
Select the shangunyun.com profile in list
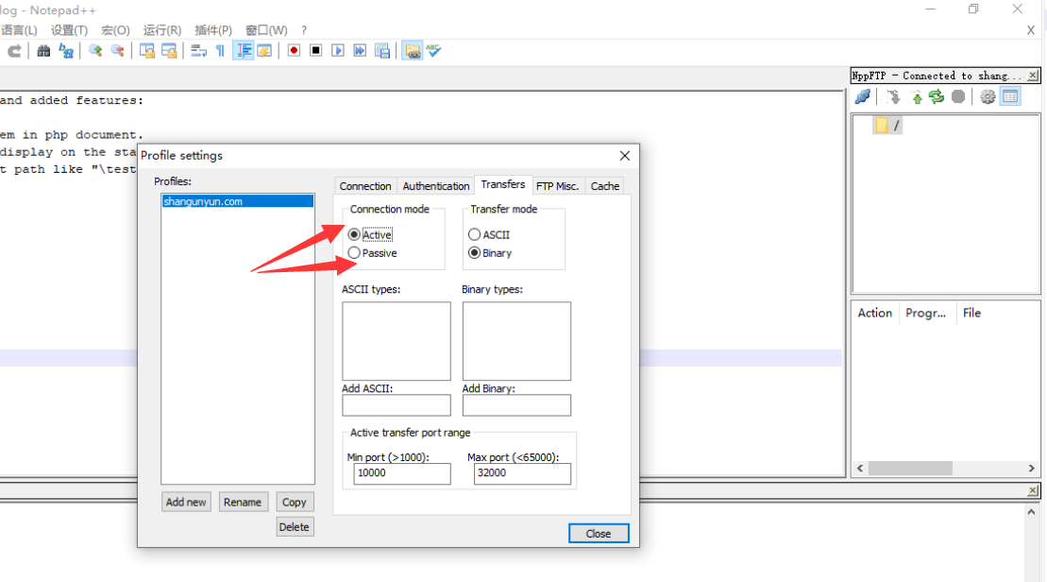pyautogui.click(x=237, y=201)
